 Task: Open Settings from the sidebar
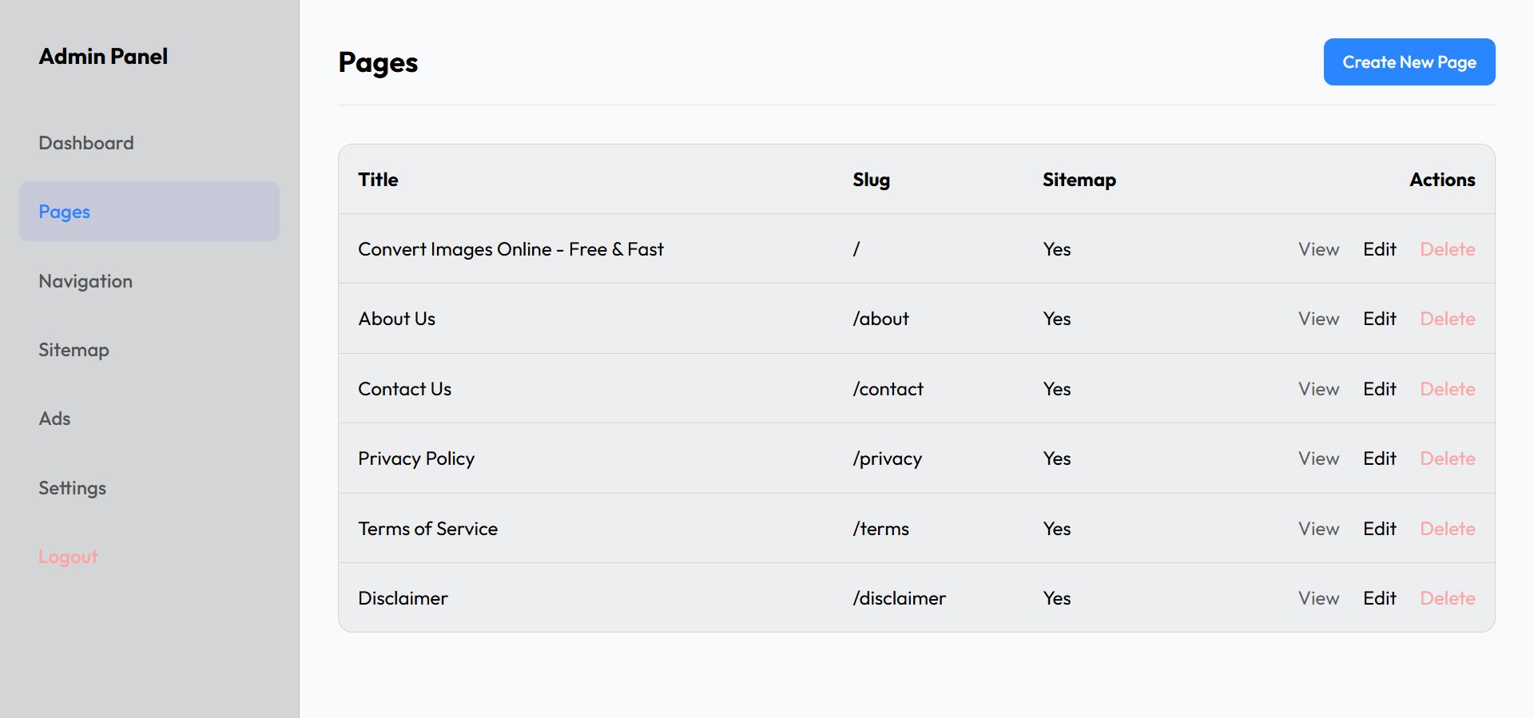click(72, 488)
